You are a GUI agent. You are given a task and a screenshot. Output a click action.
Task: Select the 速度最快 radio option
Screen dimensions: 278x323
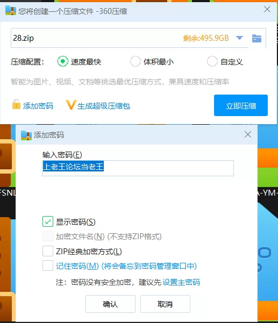[63, 61]
